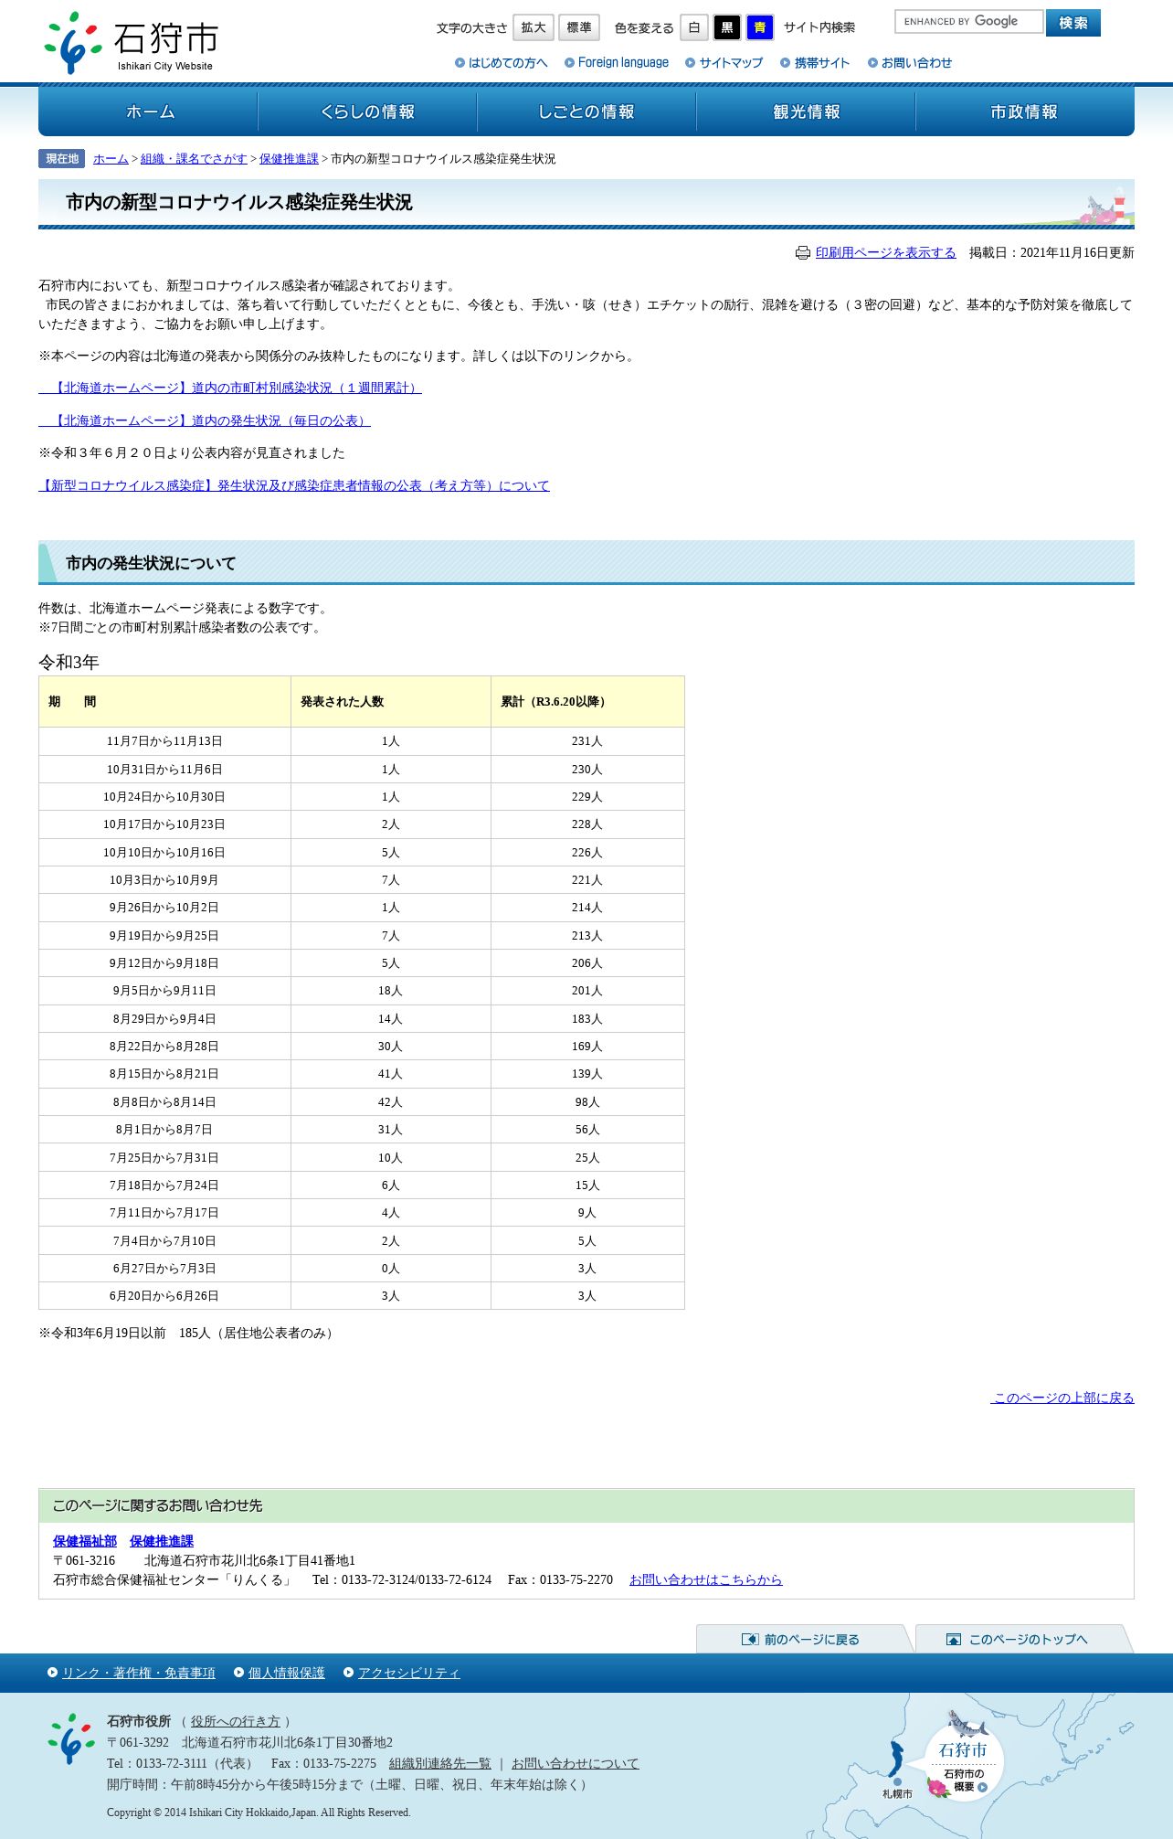Click the 保健推進課 breadcrumb link
The image size is (1173, 1839).
[289, 159]
